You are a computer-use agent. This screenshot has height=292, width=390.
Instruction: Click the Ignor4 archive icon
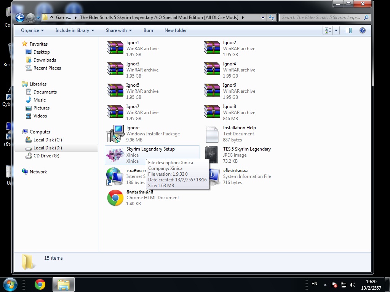coord(212,69)
